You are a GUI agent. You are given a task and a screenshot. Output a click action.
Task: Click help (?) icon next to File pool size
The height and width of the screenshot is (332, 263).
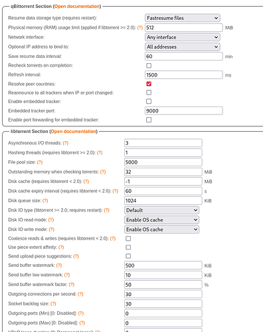[x=40, y=162]
